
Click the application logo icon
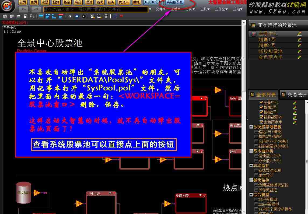coord(8,6)
